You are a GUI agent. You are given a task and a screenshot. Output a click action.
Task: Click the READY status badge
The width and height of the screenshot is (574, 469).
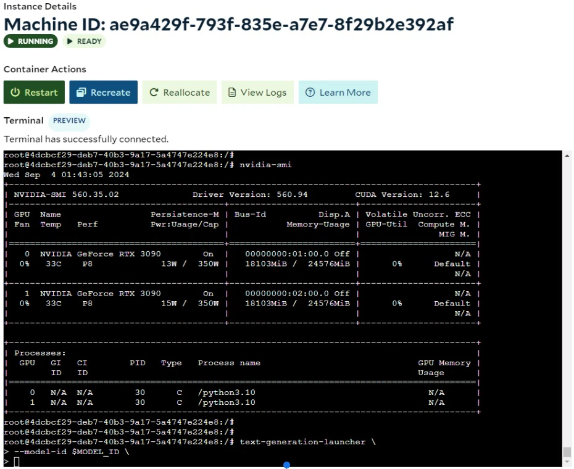(x=84, y=41)
